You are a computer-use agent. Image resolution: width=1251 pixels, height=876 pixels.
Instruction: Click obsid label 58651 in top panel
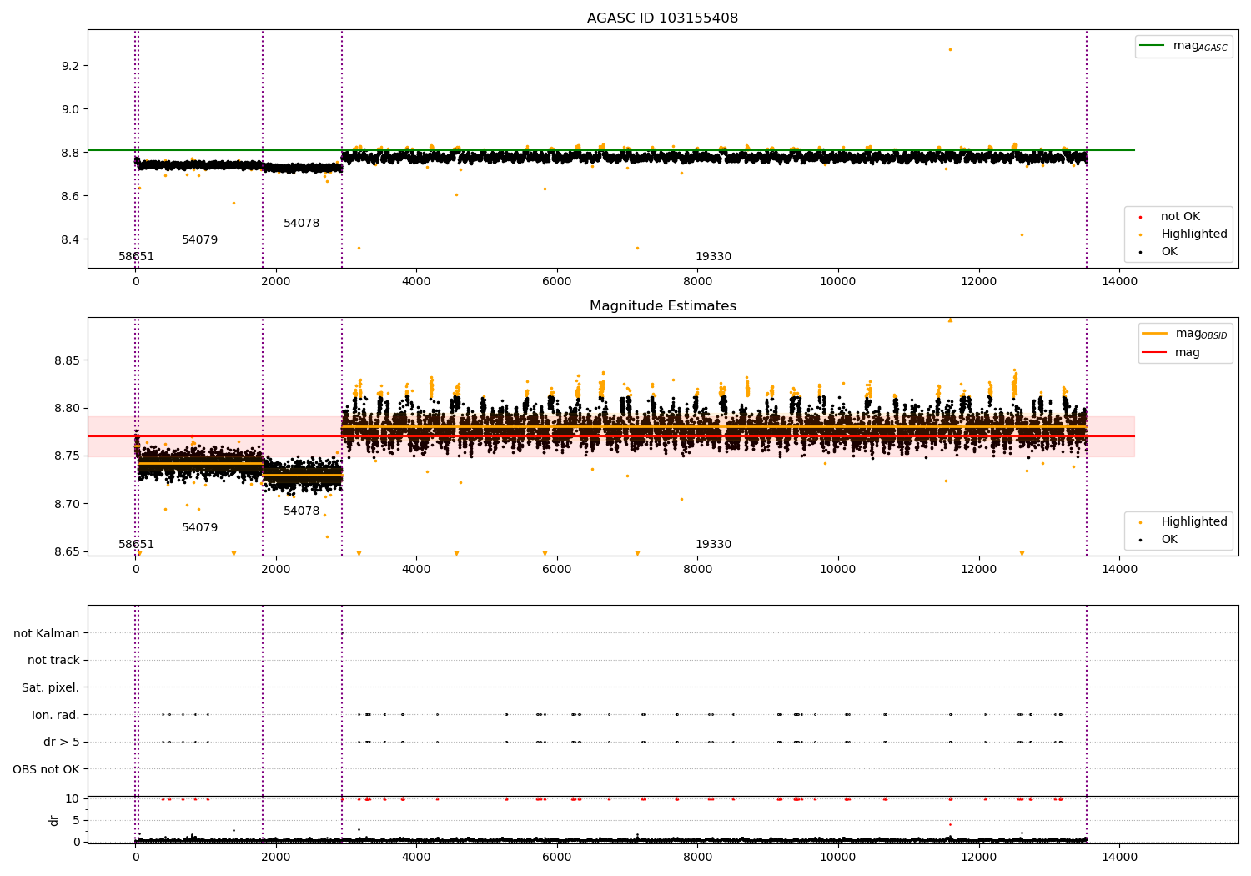pos(136,257)
